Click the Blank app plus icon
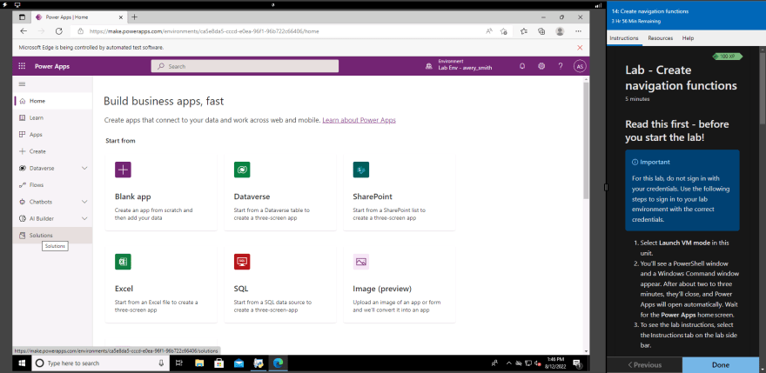This screenshot has height=373, width=766. (x=123, y=170)
